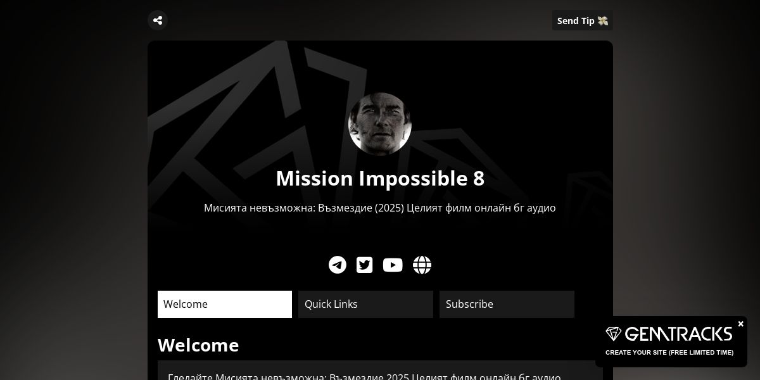
Task: Open the Twitter profile icon
Action: click(365, 265)
